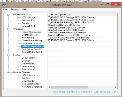Collapse the Google Chrome tree node
The width and height of the screenshot is (123, 97).
coord(8,72)
